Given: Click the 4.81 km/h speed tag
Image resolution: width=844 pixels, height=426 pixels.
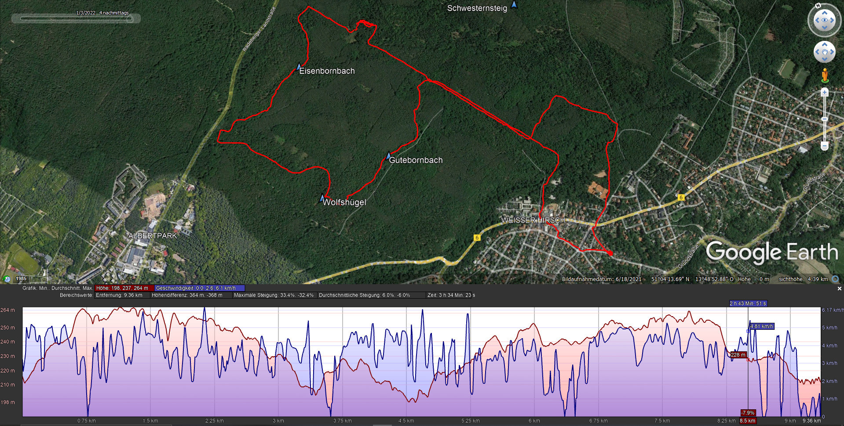Looking at the screenshot, I should 762,326.
